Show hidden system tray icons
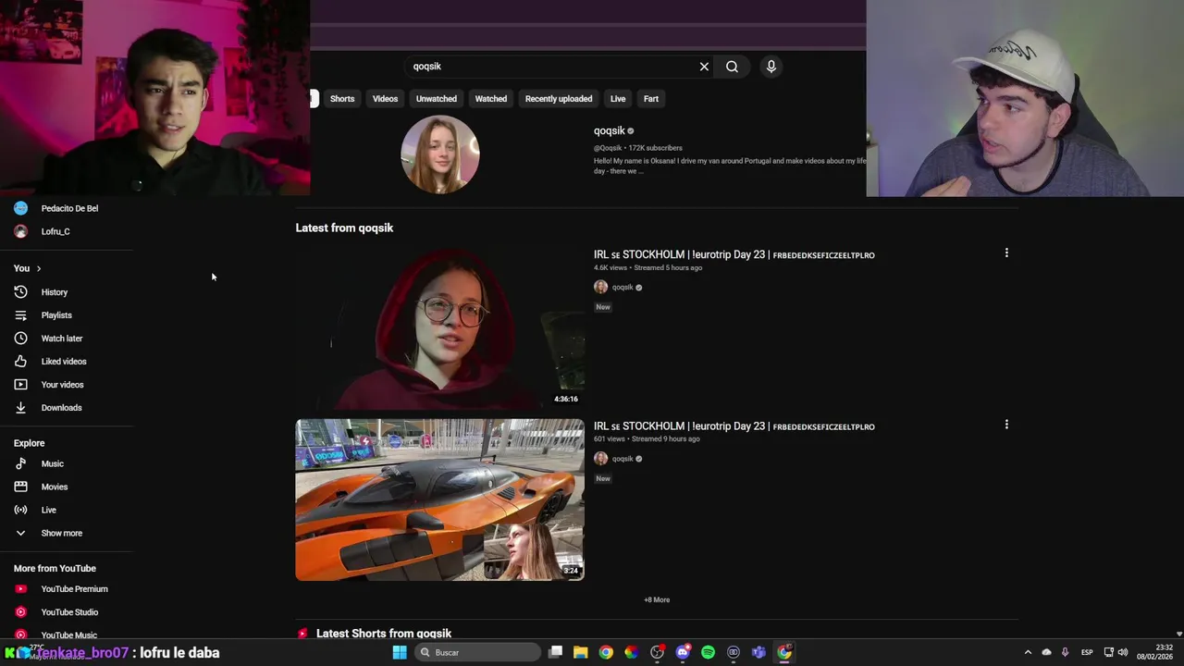Viewport: 1184px width, 666px height. [1028, 652]
